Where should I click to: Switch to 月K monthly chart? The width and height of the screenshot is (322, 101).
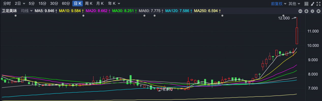pyautogui.click(x=100, y=4)
